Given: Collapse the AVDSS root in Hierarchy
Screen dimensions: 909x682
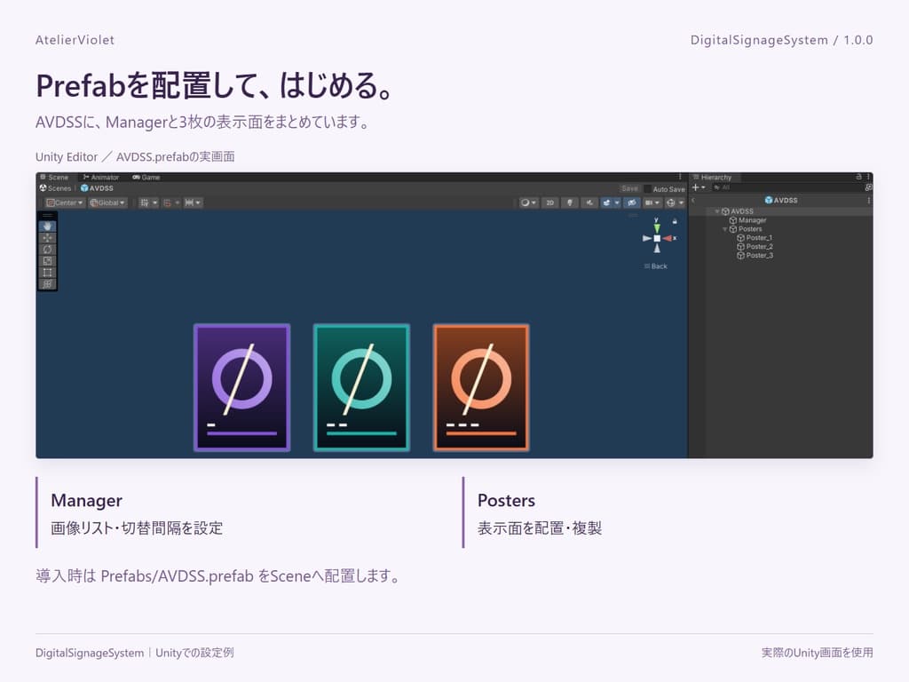Looking at the screenshot, I should 717,211.
